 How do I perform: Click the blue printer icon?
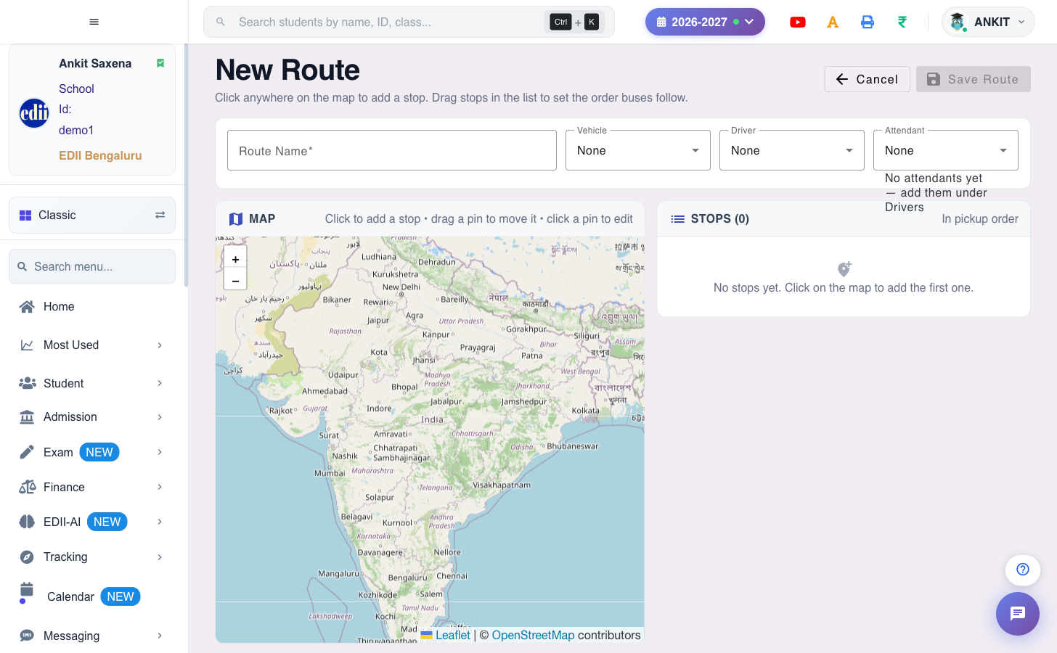868,22
